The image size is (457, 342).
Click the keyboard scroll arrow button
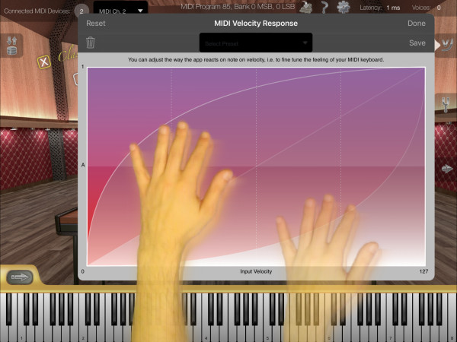coord(20,277)
